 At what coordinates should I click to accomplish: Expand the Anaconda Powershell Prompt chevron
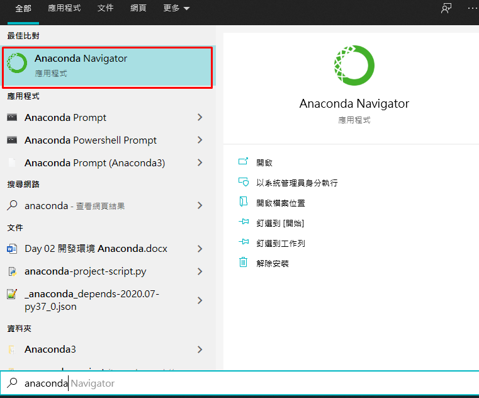coord(200,140)
